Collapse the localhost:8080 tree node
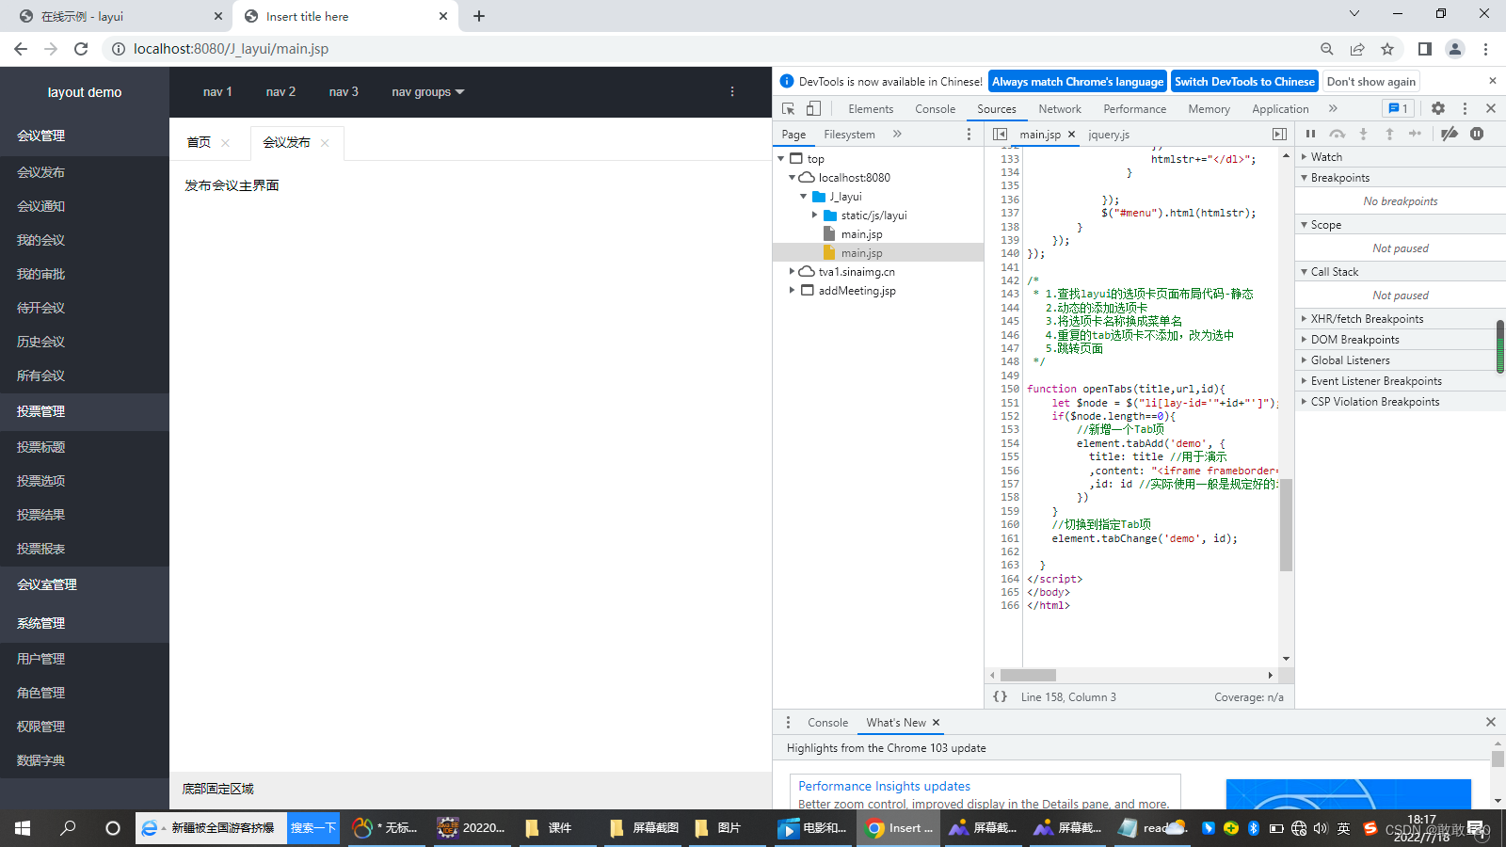The height and width of the screenshot is (847, 1506). pos(793,177)
